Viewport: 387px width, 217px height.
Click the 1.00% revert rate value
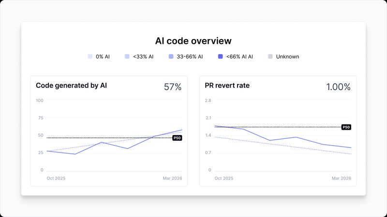click(338, 87)
